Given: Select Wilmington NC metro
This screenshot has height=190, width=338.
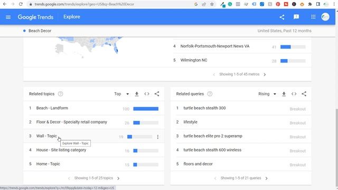Looking at the screenshot, I should tap(194, 60).
